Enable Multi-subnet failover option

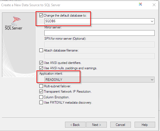coord(41,86)
